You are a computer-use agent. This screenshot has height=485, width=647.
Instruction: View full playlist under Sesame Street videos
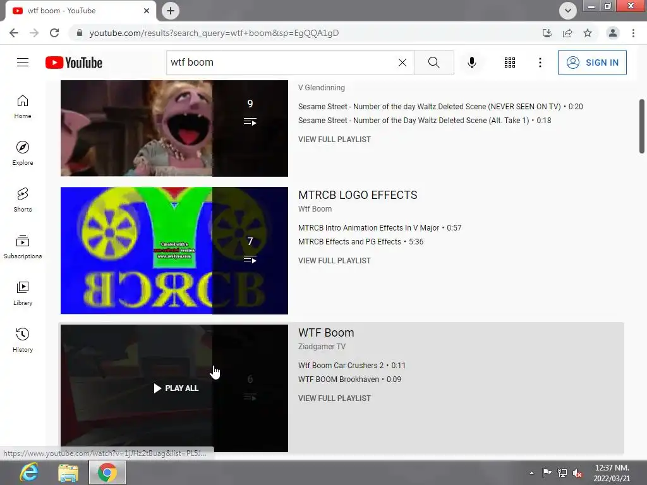335,140
